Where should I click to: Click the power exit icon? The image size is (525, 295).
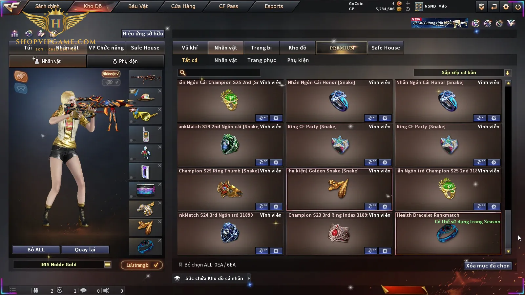click(x=518, y=7)
